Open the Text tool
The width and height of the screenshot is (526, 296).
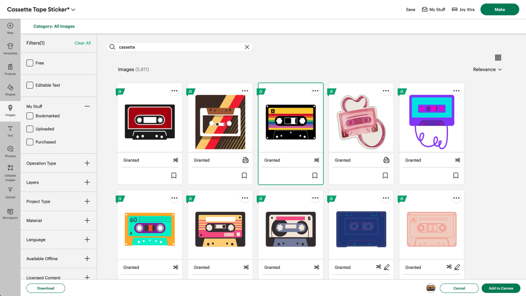click(10, 130)
